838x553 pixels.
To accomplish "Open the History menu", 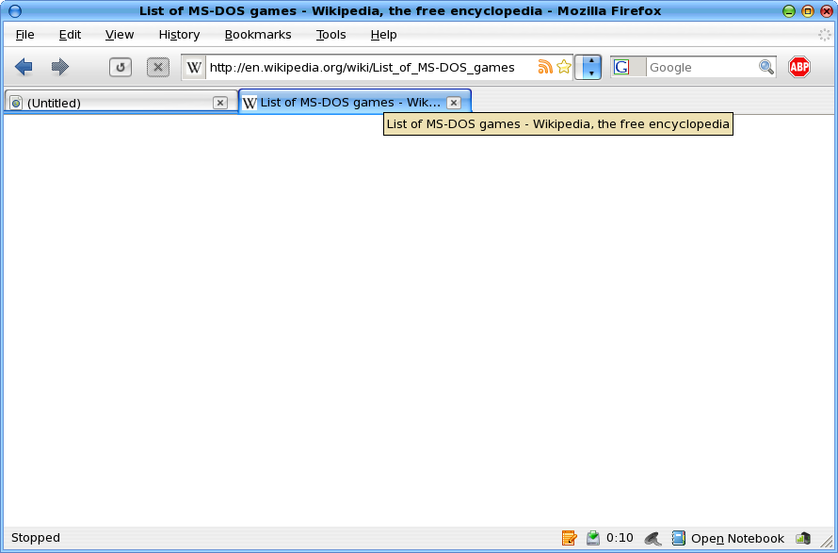I will tap(180, 35).
